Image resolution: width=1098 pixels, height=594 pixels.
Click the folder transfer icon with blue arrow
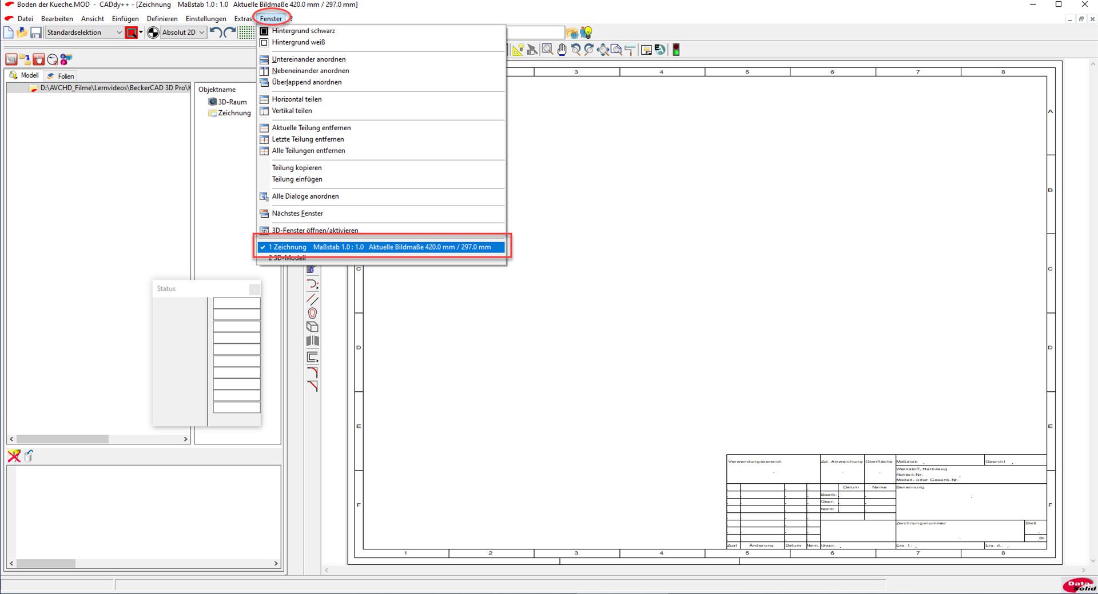[x=25, y=59]
